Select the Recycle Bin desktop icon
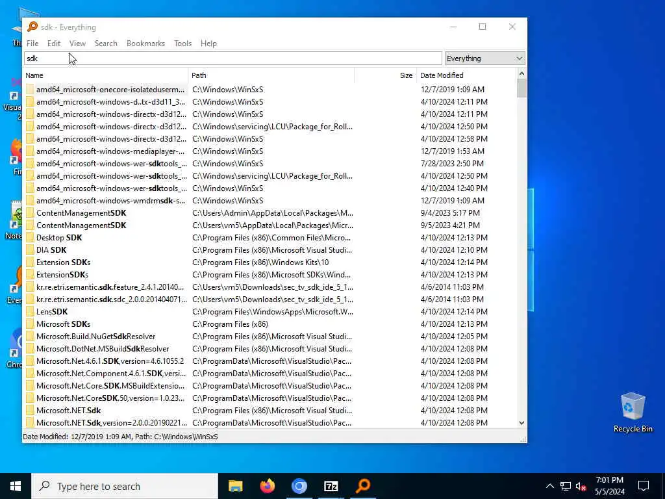The height and width of the screenshot is (499, 665). [x=633, y=412]
